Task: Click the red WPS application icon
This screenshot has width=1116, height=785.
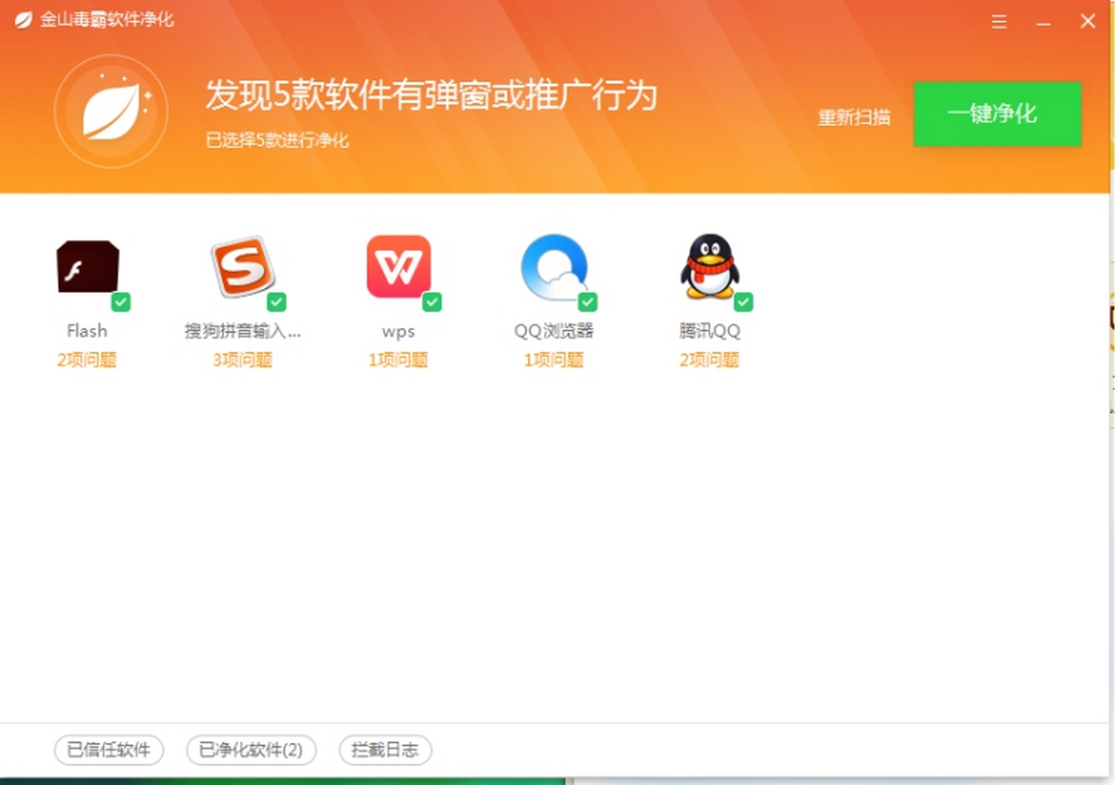Action: tap(399, 266)
